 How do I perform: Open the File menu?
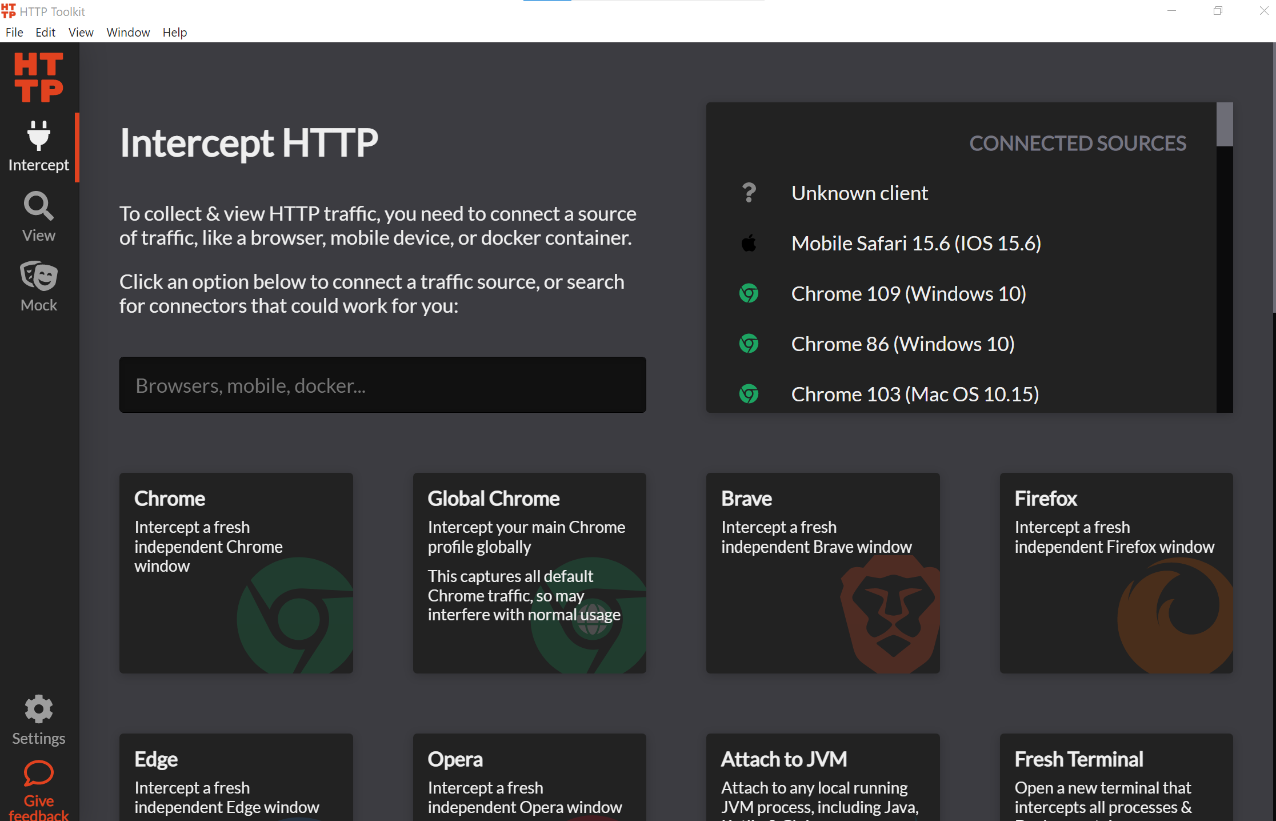tap(14, 33)
